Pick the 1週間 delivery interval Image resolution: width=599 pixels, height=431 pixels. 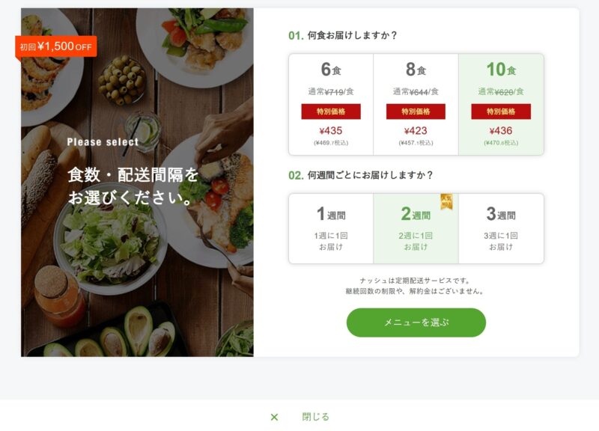[x=331, y=228]
